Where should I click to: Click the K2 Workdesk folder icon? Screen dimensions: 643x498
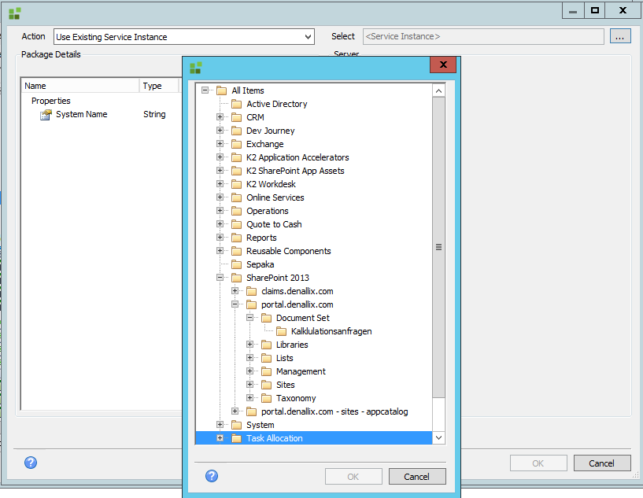point(236,184)
